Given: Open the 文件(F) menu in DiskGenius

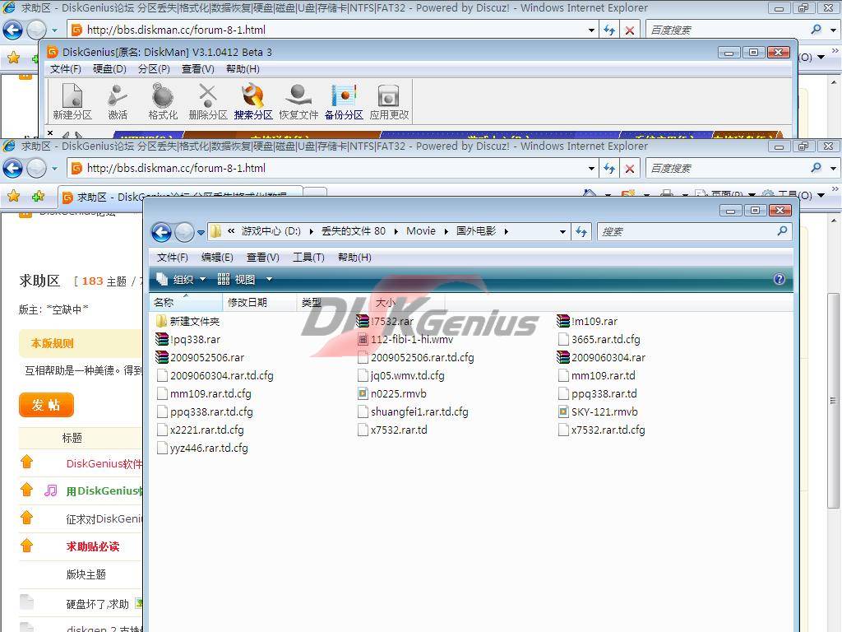Looking at the screenshot, I should click(x=66, y=69).
